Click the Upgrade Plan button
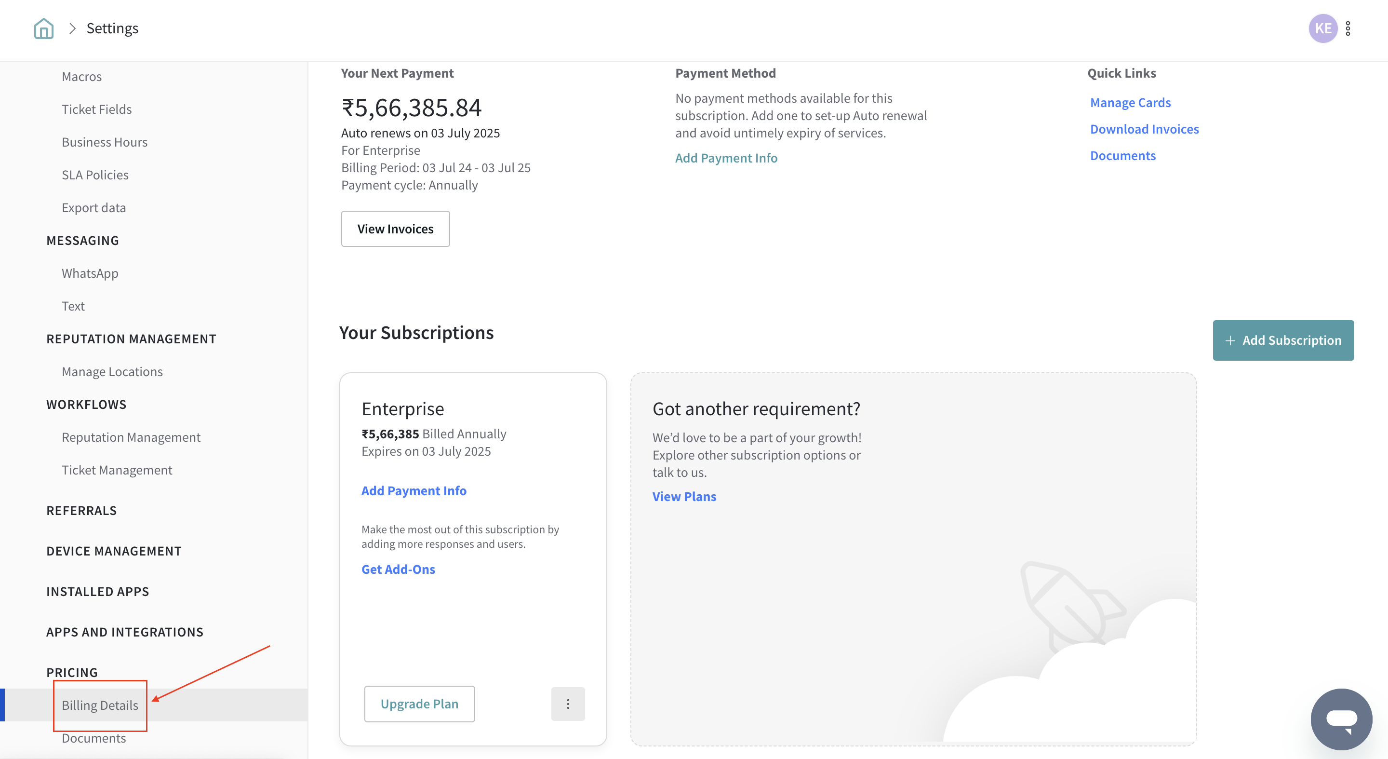This screenshot has width=1388, height=759. [x=419, y=704]
